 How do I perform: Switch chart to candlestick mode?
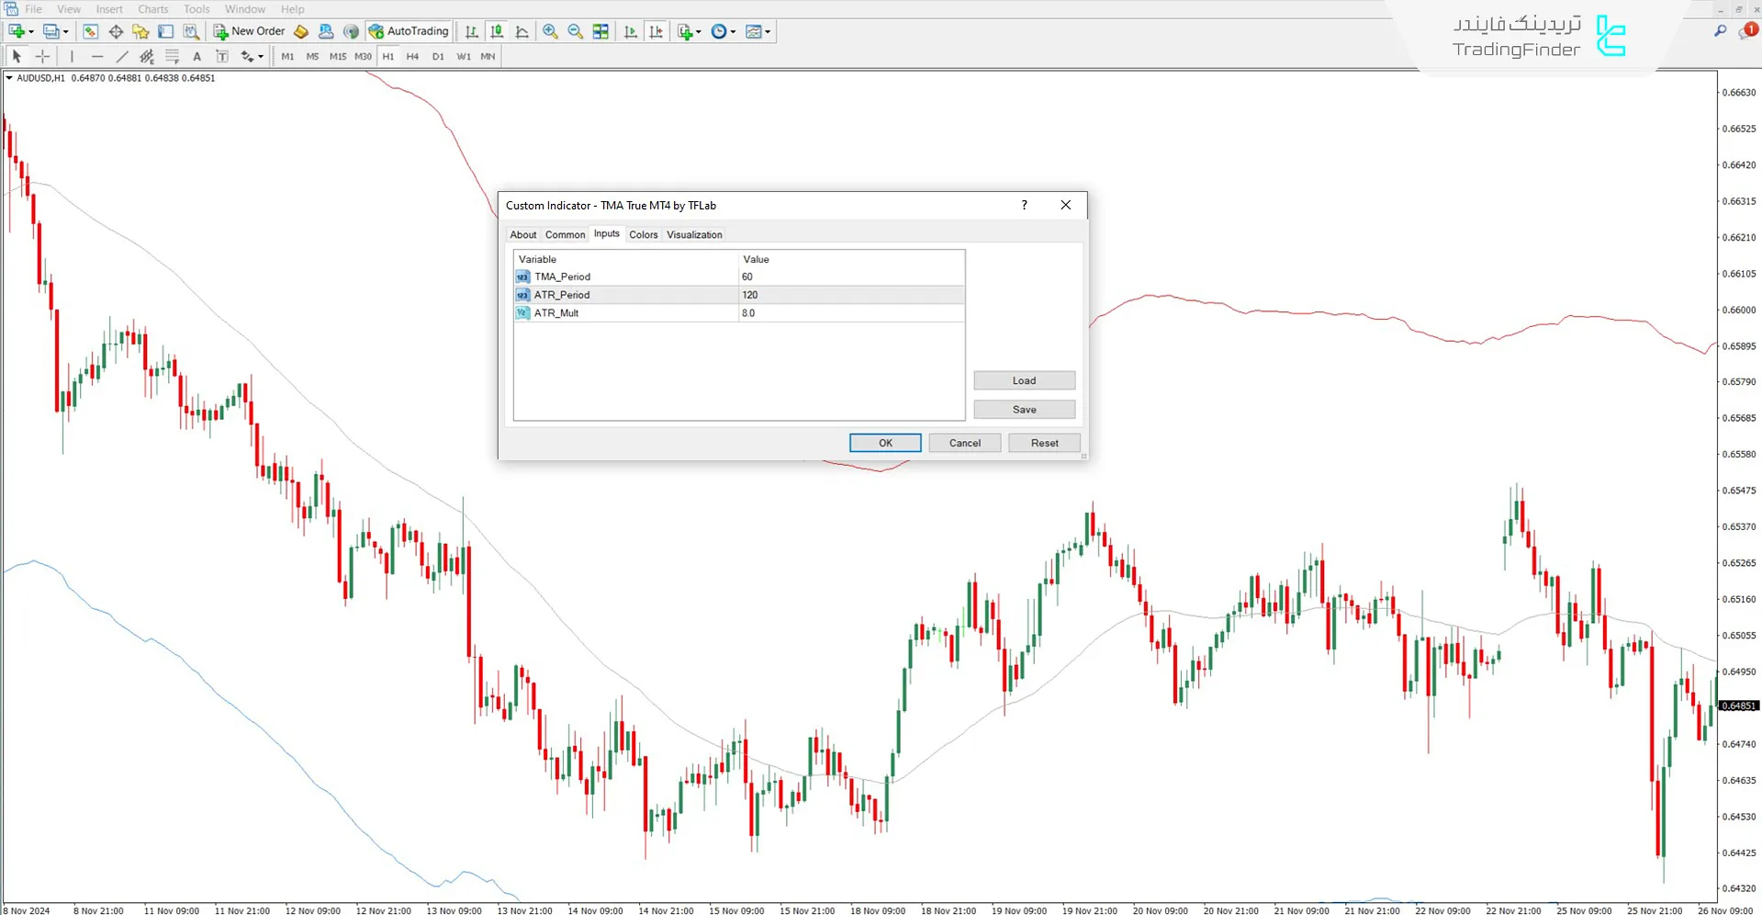497,31
